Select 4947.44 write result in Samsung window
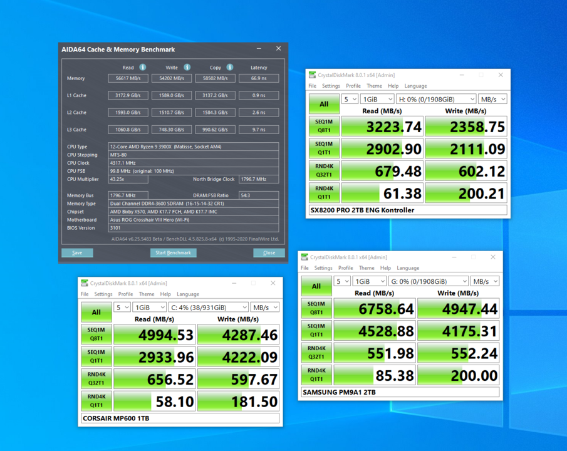 pos(458,308)
